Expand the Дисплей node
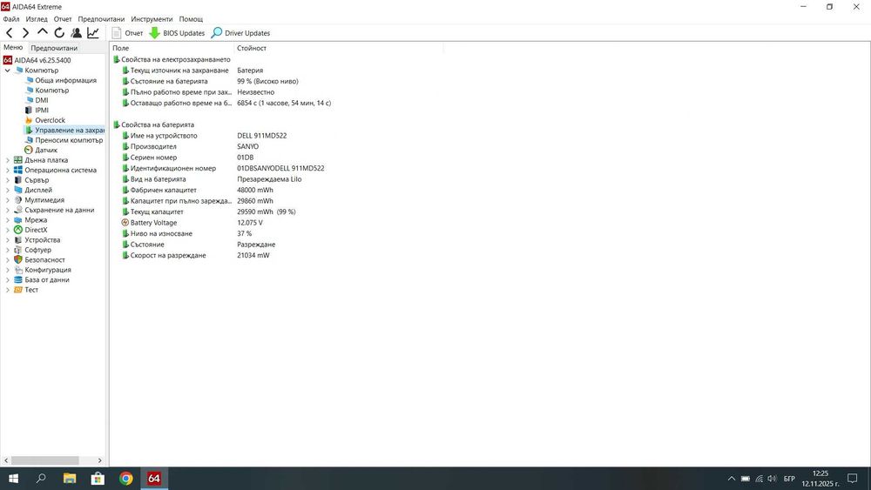 [x=7, y=191]
